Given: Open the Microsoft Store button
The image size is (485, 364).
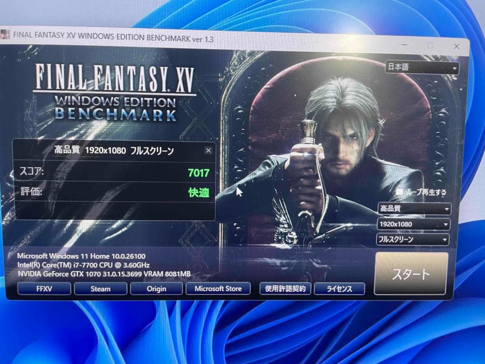Looking at the screenshot, I should 218,289.
